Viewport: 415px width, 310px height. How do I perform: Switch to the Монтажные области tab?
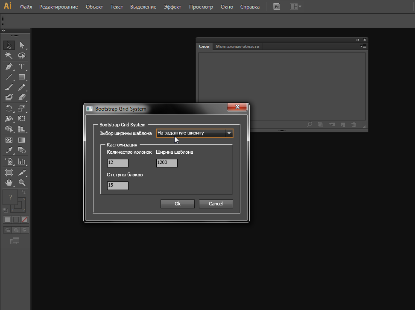pos(237,46)
